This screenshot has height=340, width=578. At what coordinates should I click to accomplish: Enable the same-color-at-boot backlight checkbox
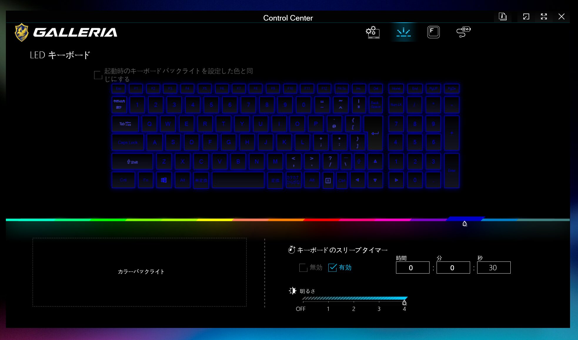[x=98, y=75]
